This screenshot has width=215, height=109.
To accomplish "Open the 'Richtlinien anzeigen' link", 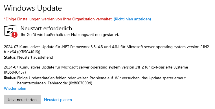I will pos(132,19).
